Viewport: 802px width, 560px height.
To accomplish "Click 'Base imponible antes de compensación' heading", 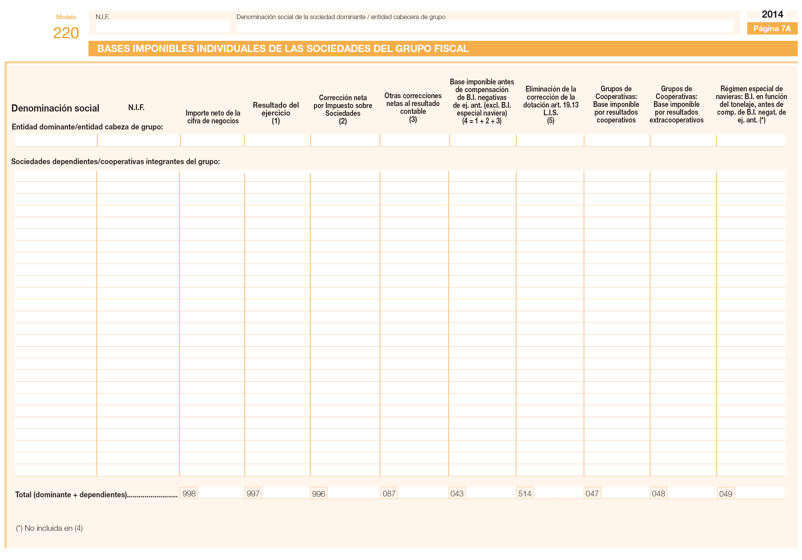I will 482,101.
